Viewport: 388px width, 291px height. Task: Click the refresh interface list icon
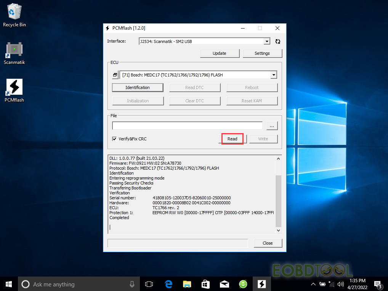[277, 41]
